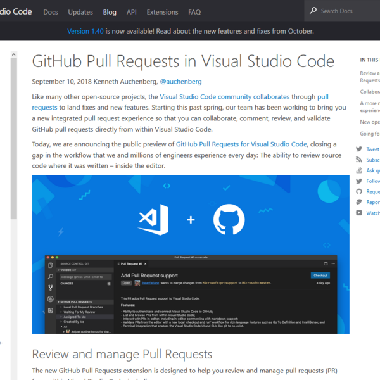Click the Tweet link in sidebar

coord(373,149)
